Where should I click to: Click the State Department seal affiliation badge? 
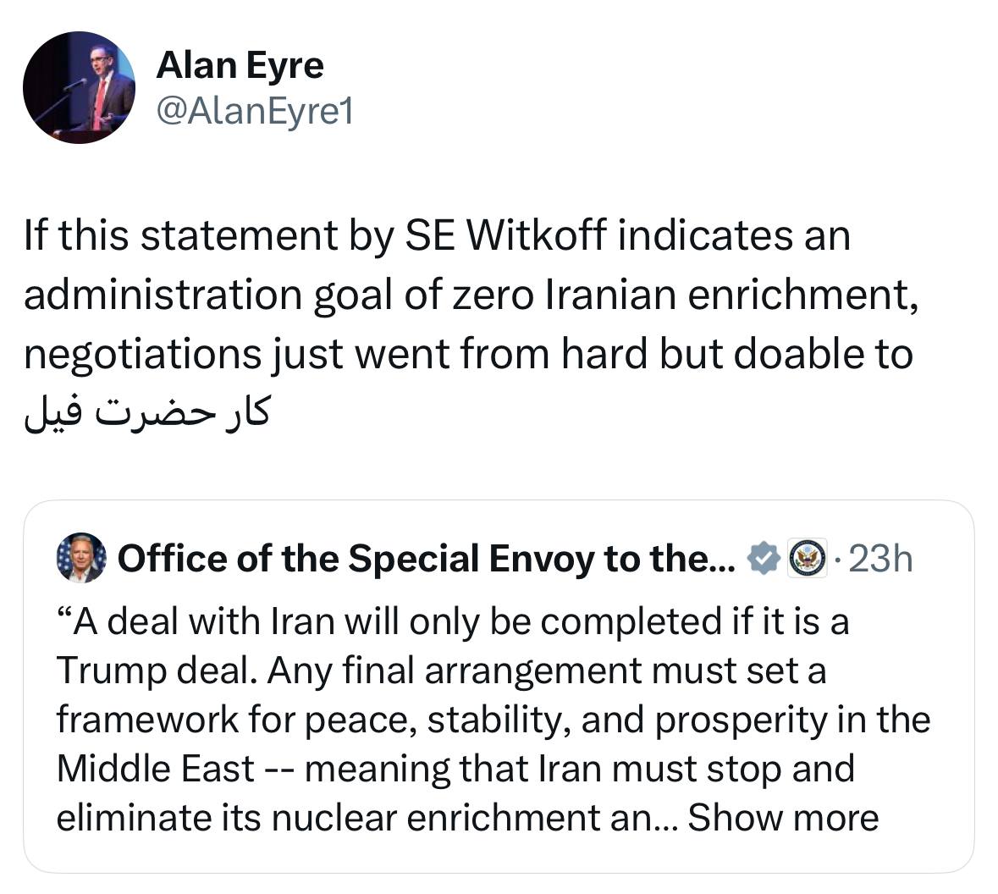807,559
